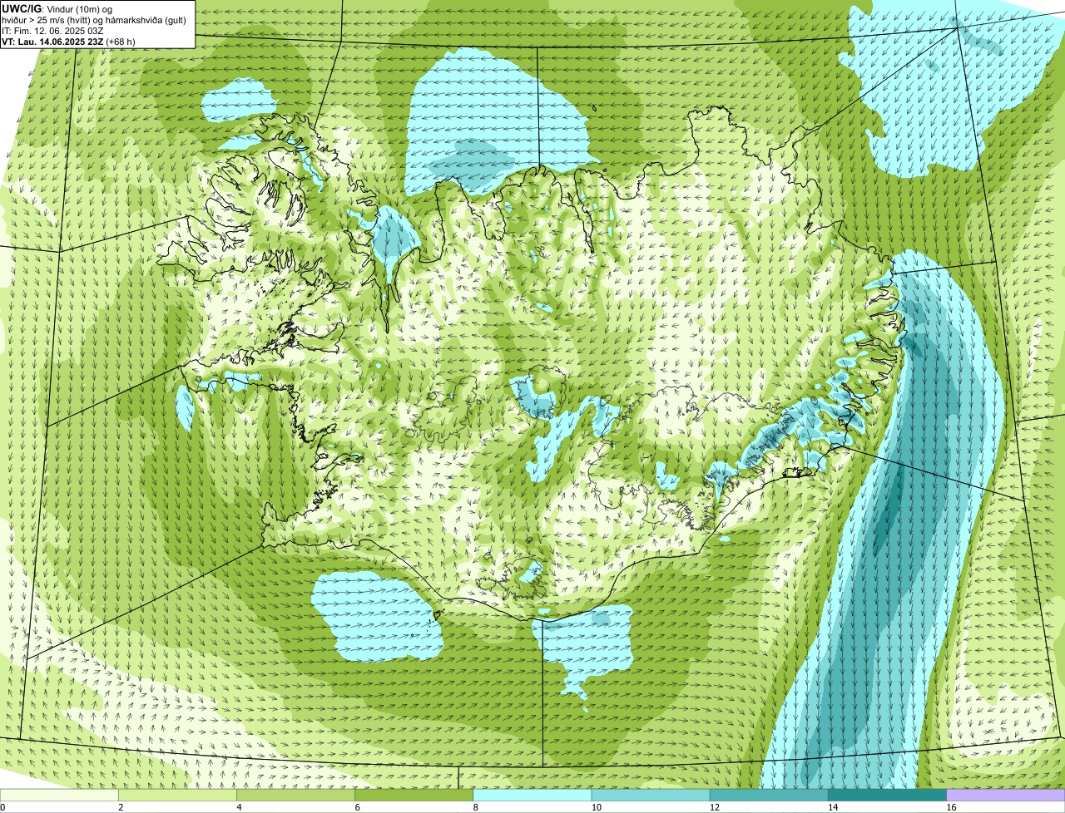Click the 12–14 m/s teal legend swatch

pyautogui.click(x=769, y=795)
